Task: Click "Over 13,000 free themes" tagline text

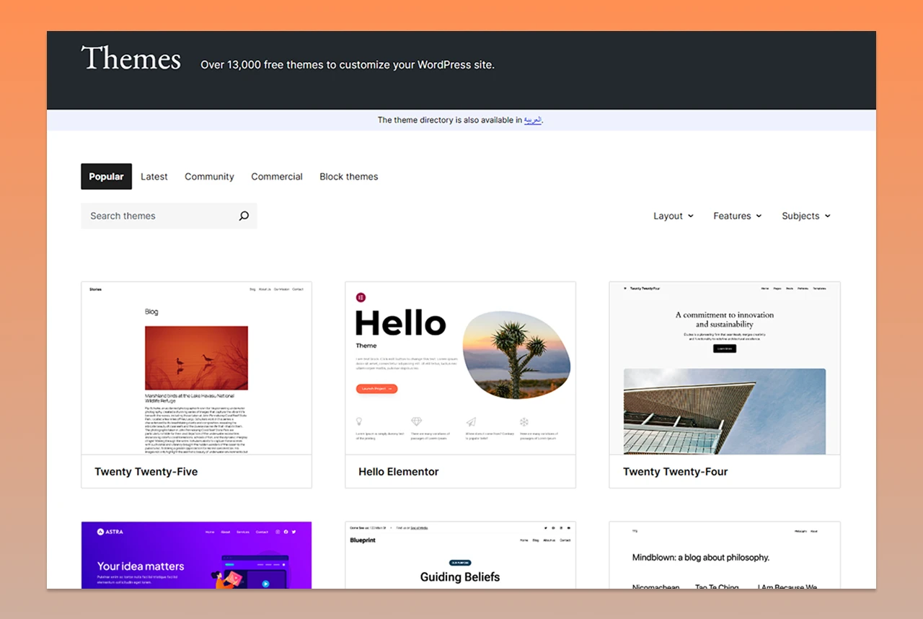Action: pyautogui.click(x=348, y=65)
